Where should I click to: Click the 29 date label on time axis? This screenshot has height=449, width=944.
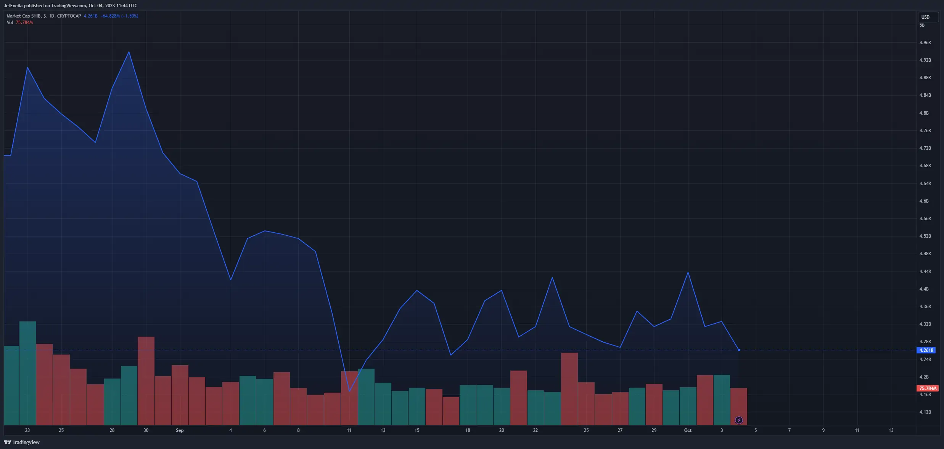654,430
